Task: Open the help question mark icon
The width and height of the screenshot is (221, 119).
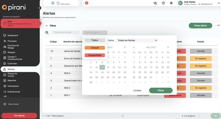Action: coord(163,3)
